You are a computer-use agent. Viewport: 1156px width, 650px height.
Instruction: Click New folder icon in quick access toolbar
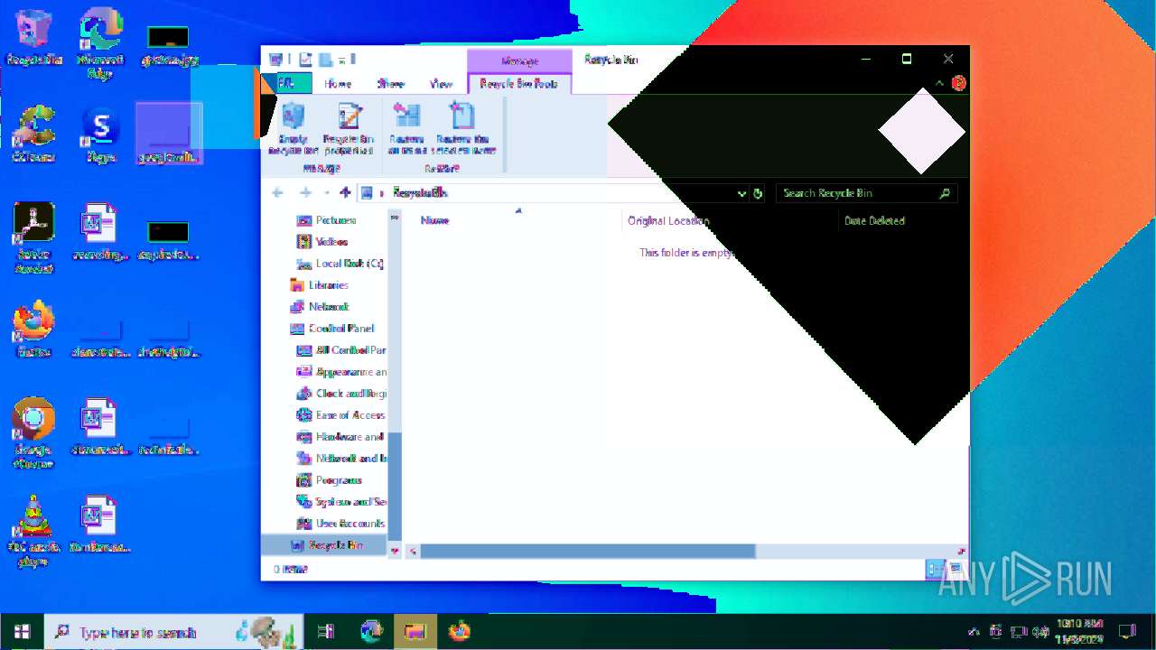click(325, 60)
